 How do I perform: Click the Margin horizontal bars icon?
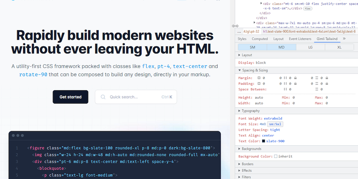285,78
